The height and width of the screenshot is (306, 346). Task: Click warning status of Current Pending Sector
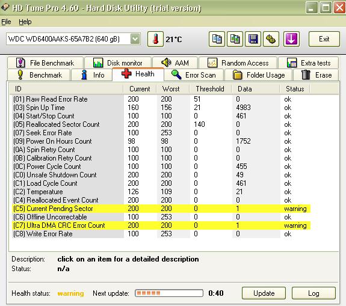tap(295, 209)
